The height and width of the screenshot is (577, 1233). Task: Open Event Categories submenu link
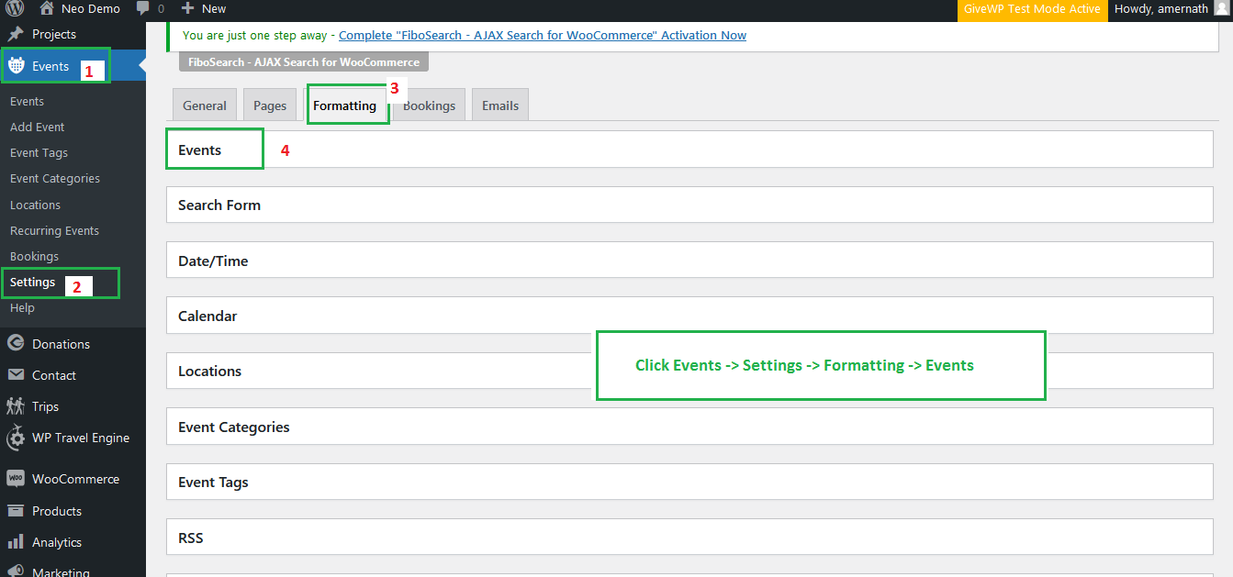click(x=55, y=178)
